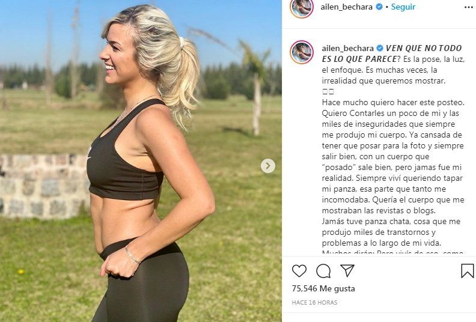Screen dimensions: 476x322
Task: Advance to next photo with carousel arrow
Action: 268,166
